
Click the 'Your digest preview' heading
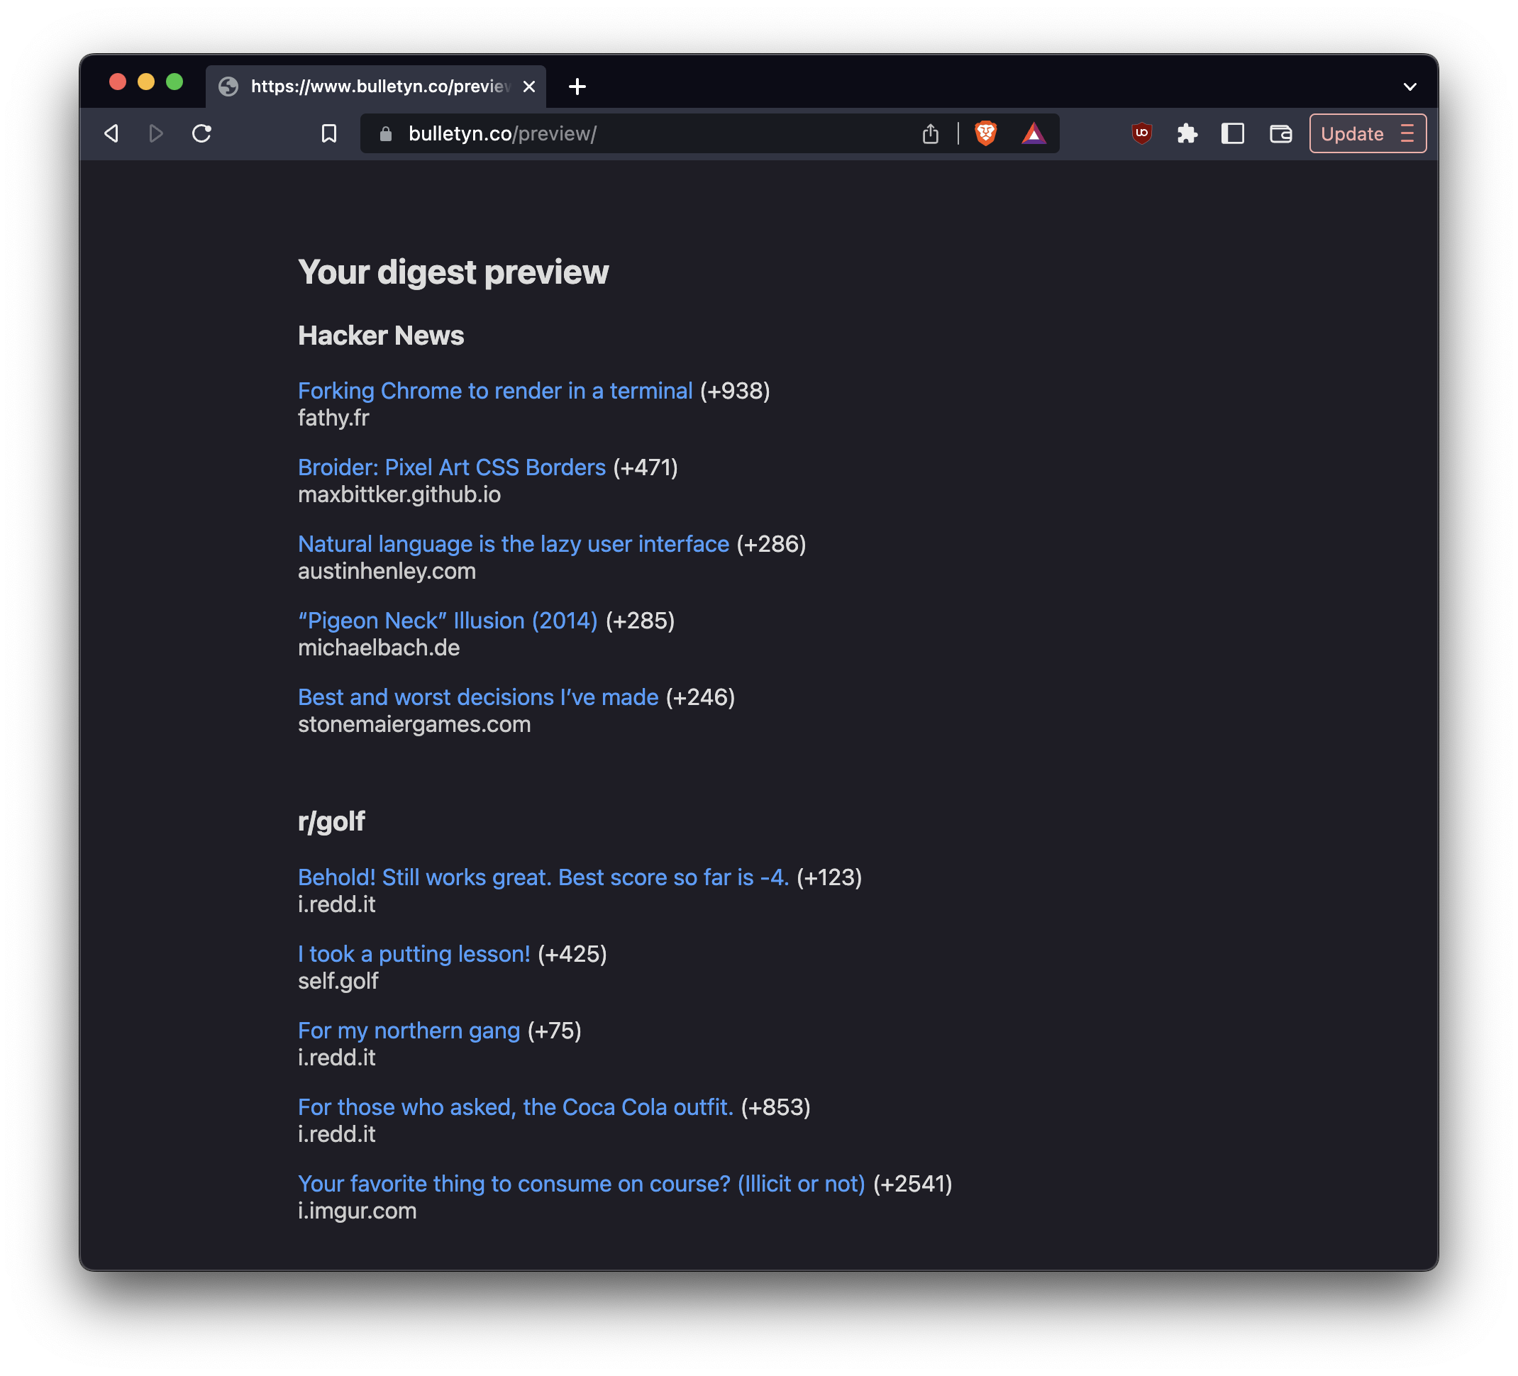click(453, 272)
